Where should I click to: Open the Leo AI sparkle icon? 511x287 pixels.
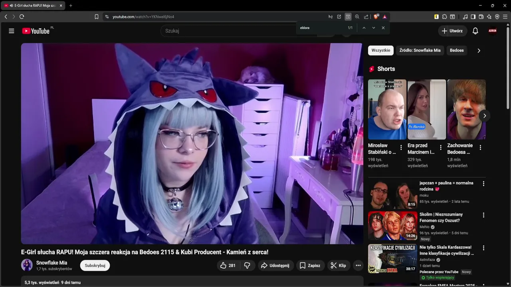(489, 17)
